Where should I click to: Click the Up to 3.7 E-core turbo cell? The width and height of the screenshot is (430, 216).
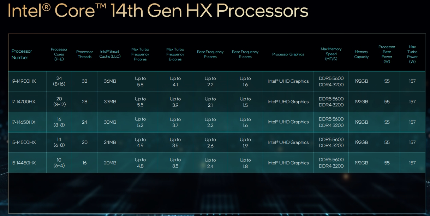pyautogui.click(x=175, y=122)
